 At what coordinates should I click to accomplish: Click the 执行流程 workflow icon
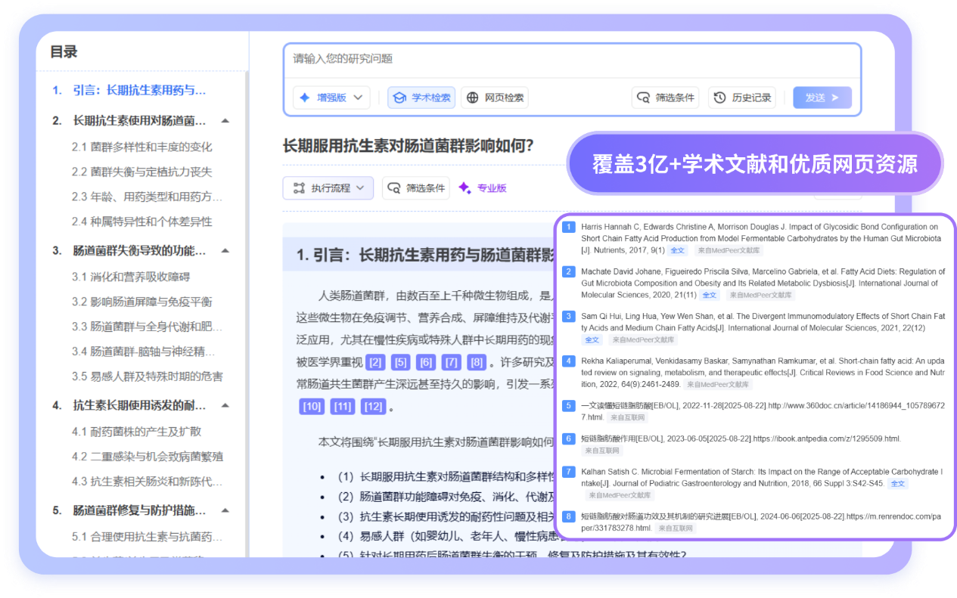299,187
